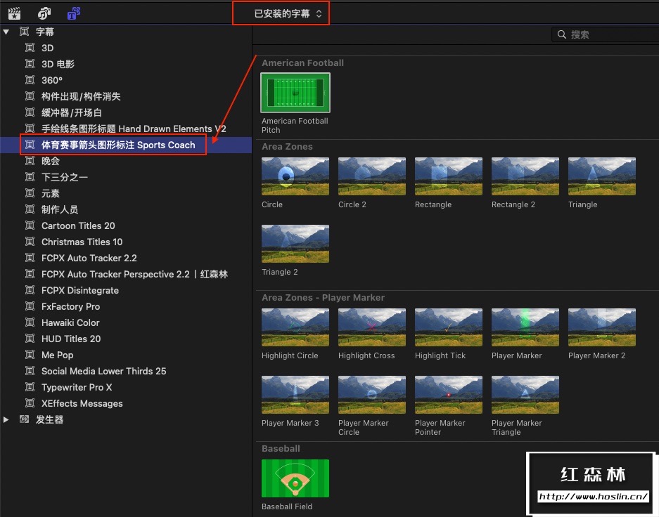The image size is (659, 517).
Task: Select the Player Marker Pointer thumbnail
Action: [449, 395]
